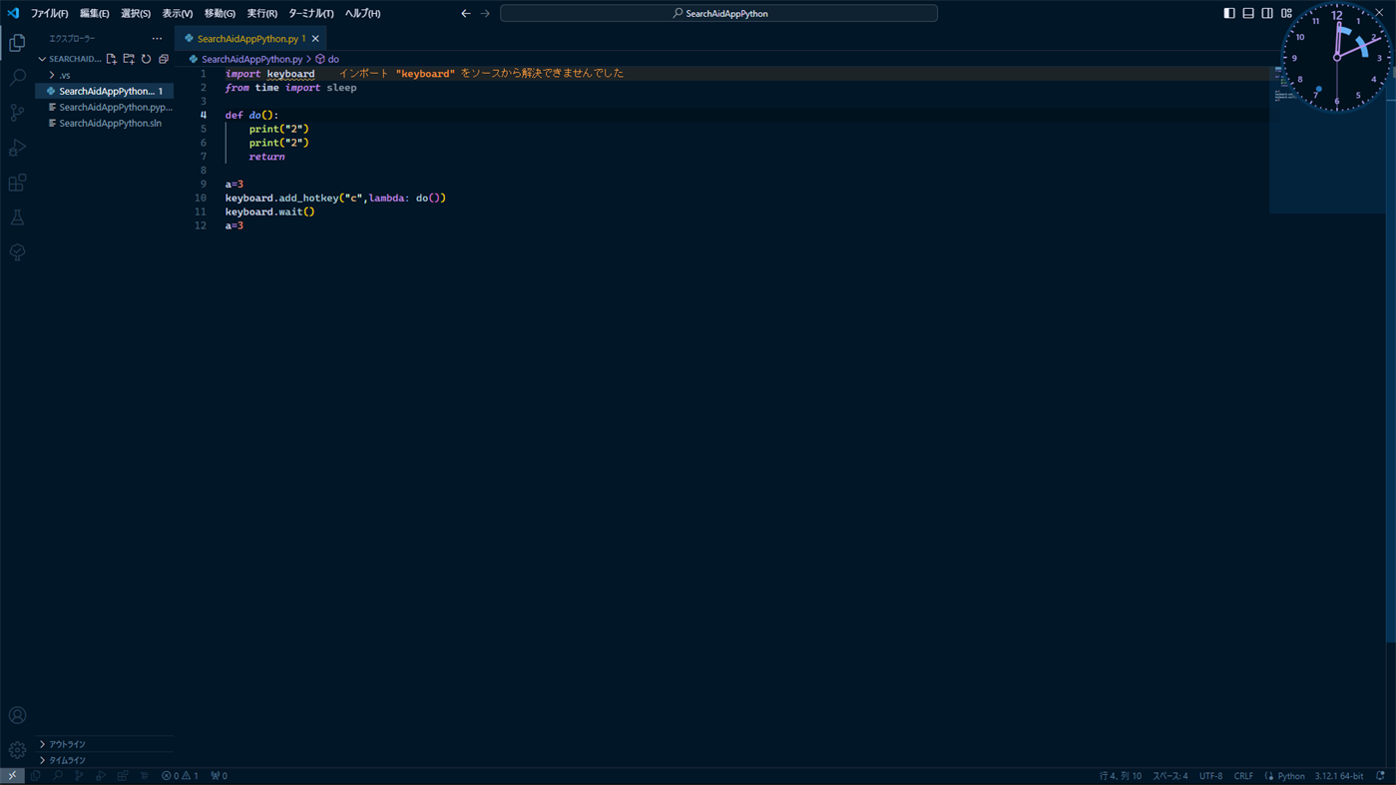Image resolution: width=1396 pixels, height=785 pixels.
Task: Toggle the bottom panel visibility
Action: tap(1248, 13)
